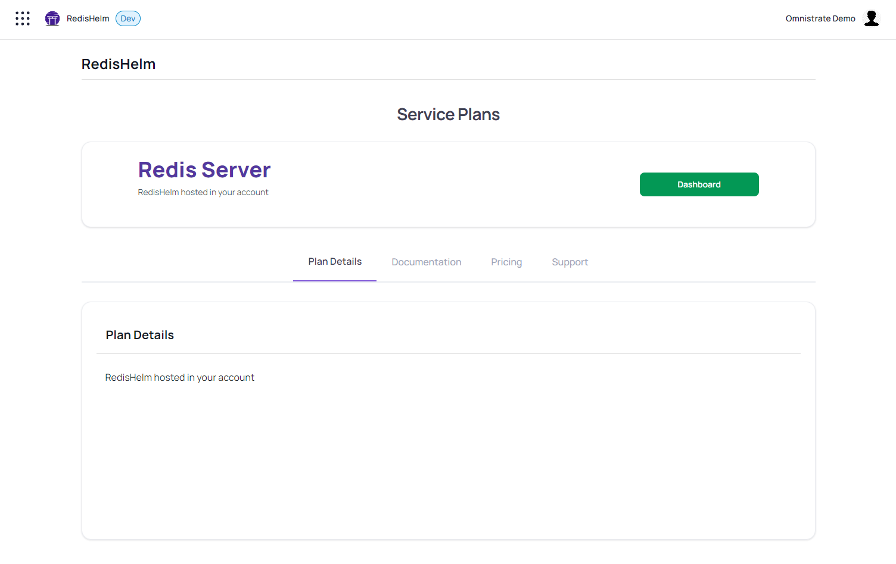
Task: Click description text in Plan Details panel
Action: point(179,378)
